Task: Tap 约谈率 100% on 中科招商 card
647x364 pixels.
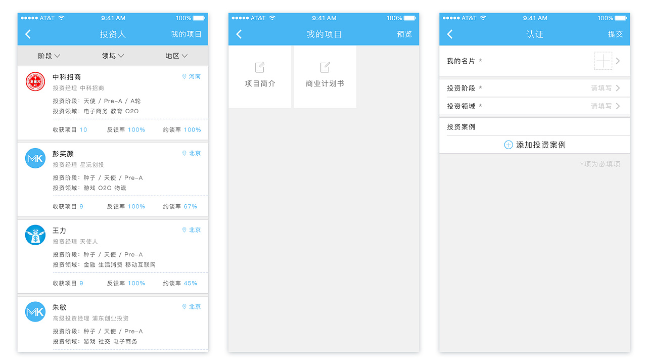Action: [182, 130]
